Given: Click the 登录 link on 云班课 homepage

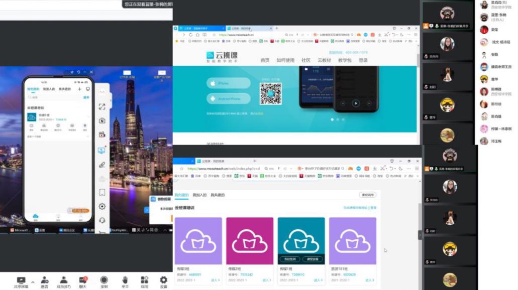Looking at the screenshot, I should pos(363,60).
